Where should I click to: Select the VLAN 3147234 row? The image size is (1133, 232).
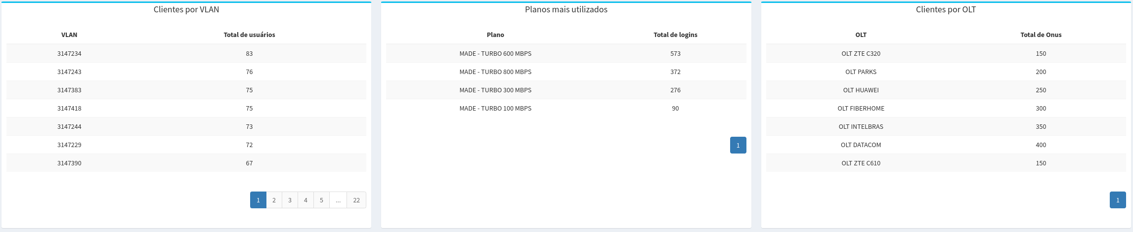pyautogui.click(x=69, y=53)
